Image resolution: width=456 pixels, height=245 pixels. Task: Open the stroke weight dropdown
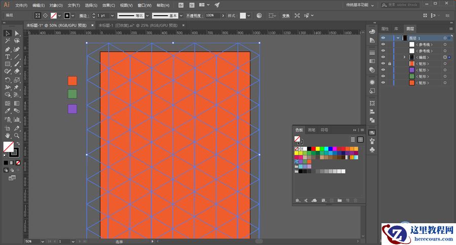pos(112,15)
